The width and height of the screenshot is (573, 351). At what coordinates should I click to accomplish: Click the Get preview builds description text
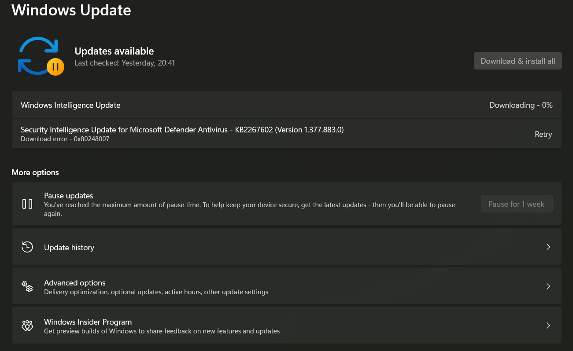pos(162,331)
